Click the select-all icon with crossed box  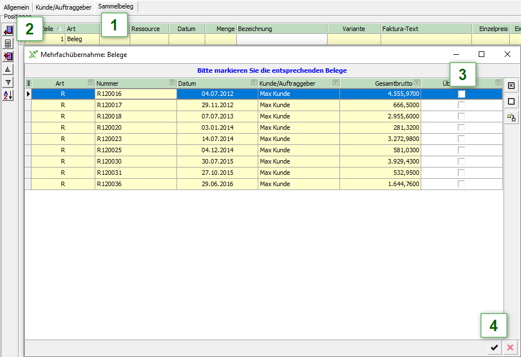coord(511,86)
